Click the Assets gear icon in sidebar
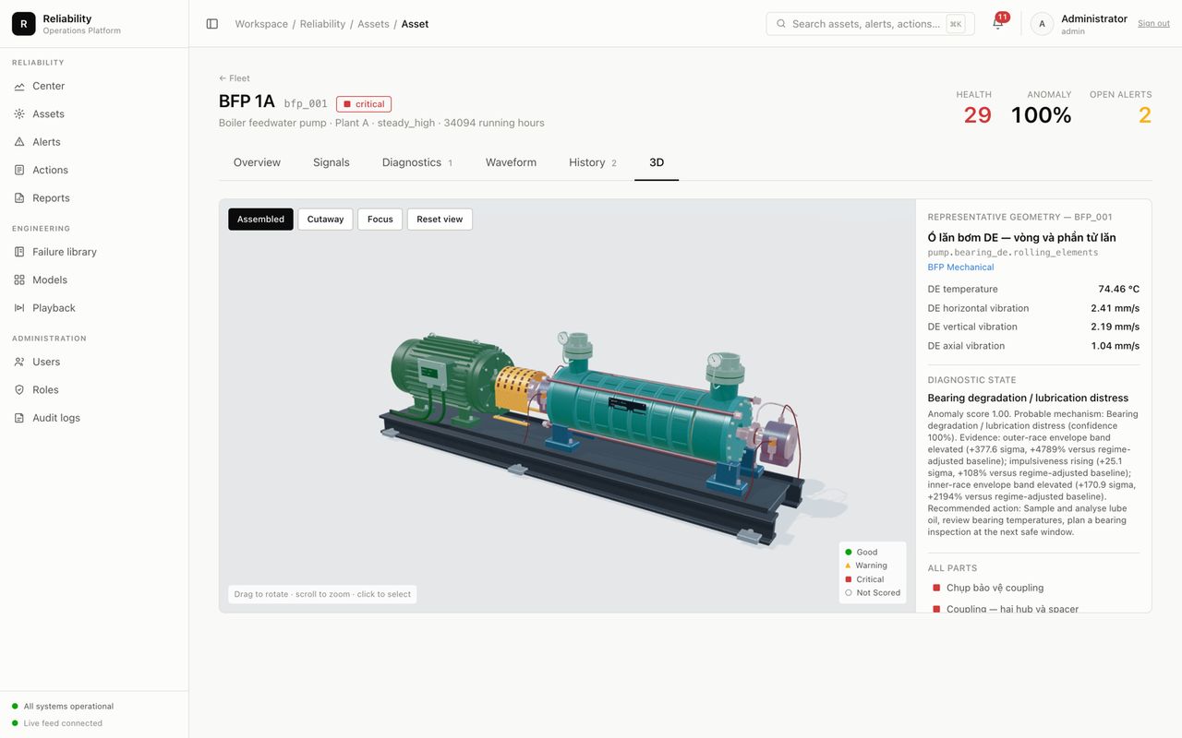1182x738 pixels. tap(19, 113)
